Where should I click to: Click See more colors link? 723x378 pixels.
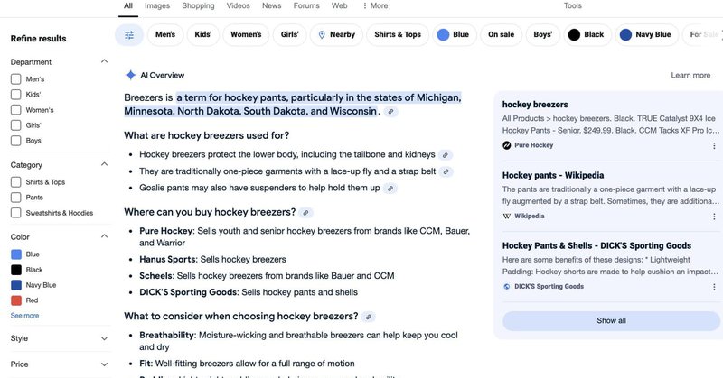[25, 316]
